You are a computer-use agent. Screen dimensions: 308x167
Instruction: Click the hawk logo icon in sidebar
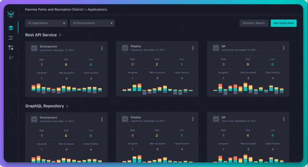tap(11, 15)
